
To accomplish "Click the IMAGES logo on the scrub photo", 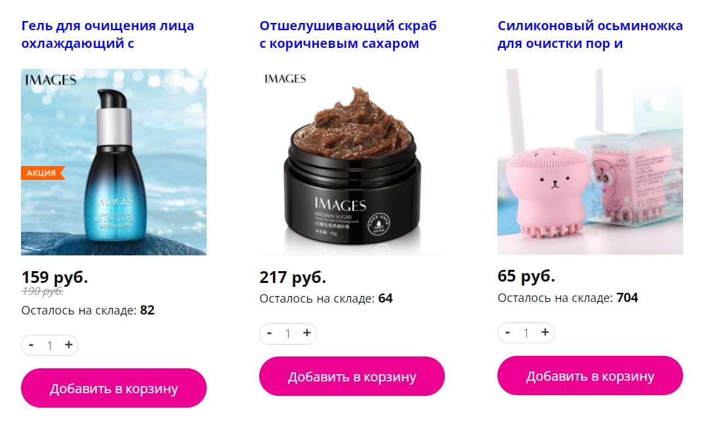I will coord(285,79).
